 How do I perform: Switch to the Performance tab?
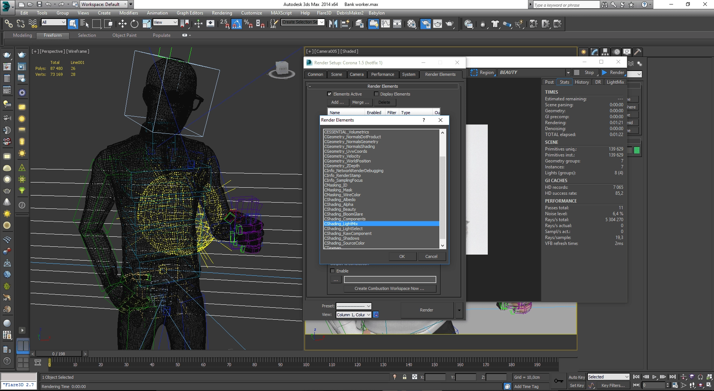point(382,74)
